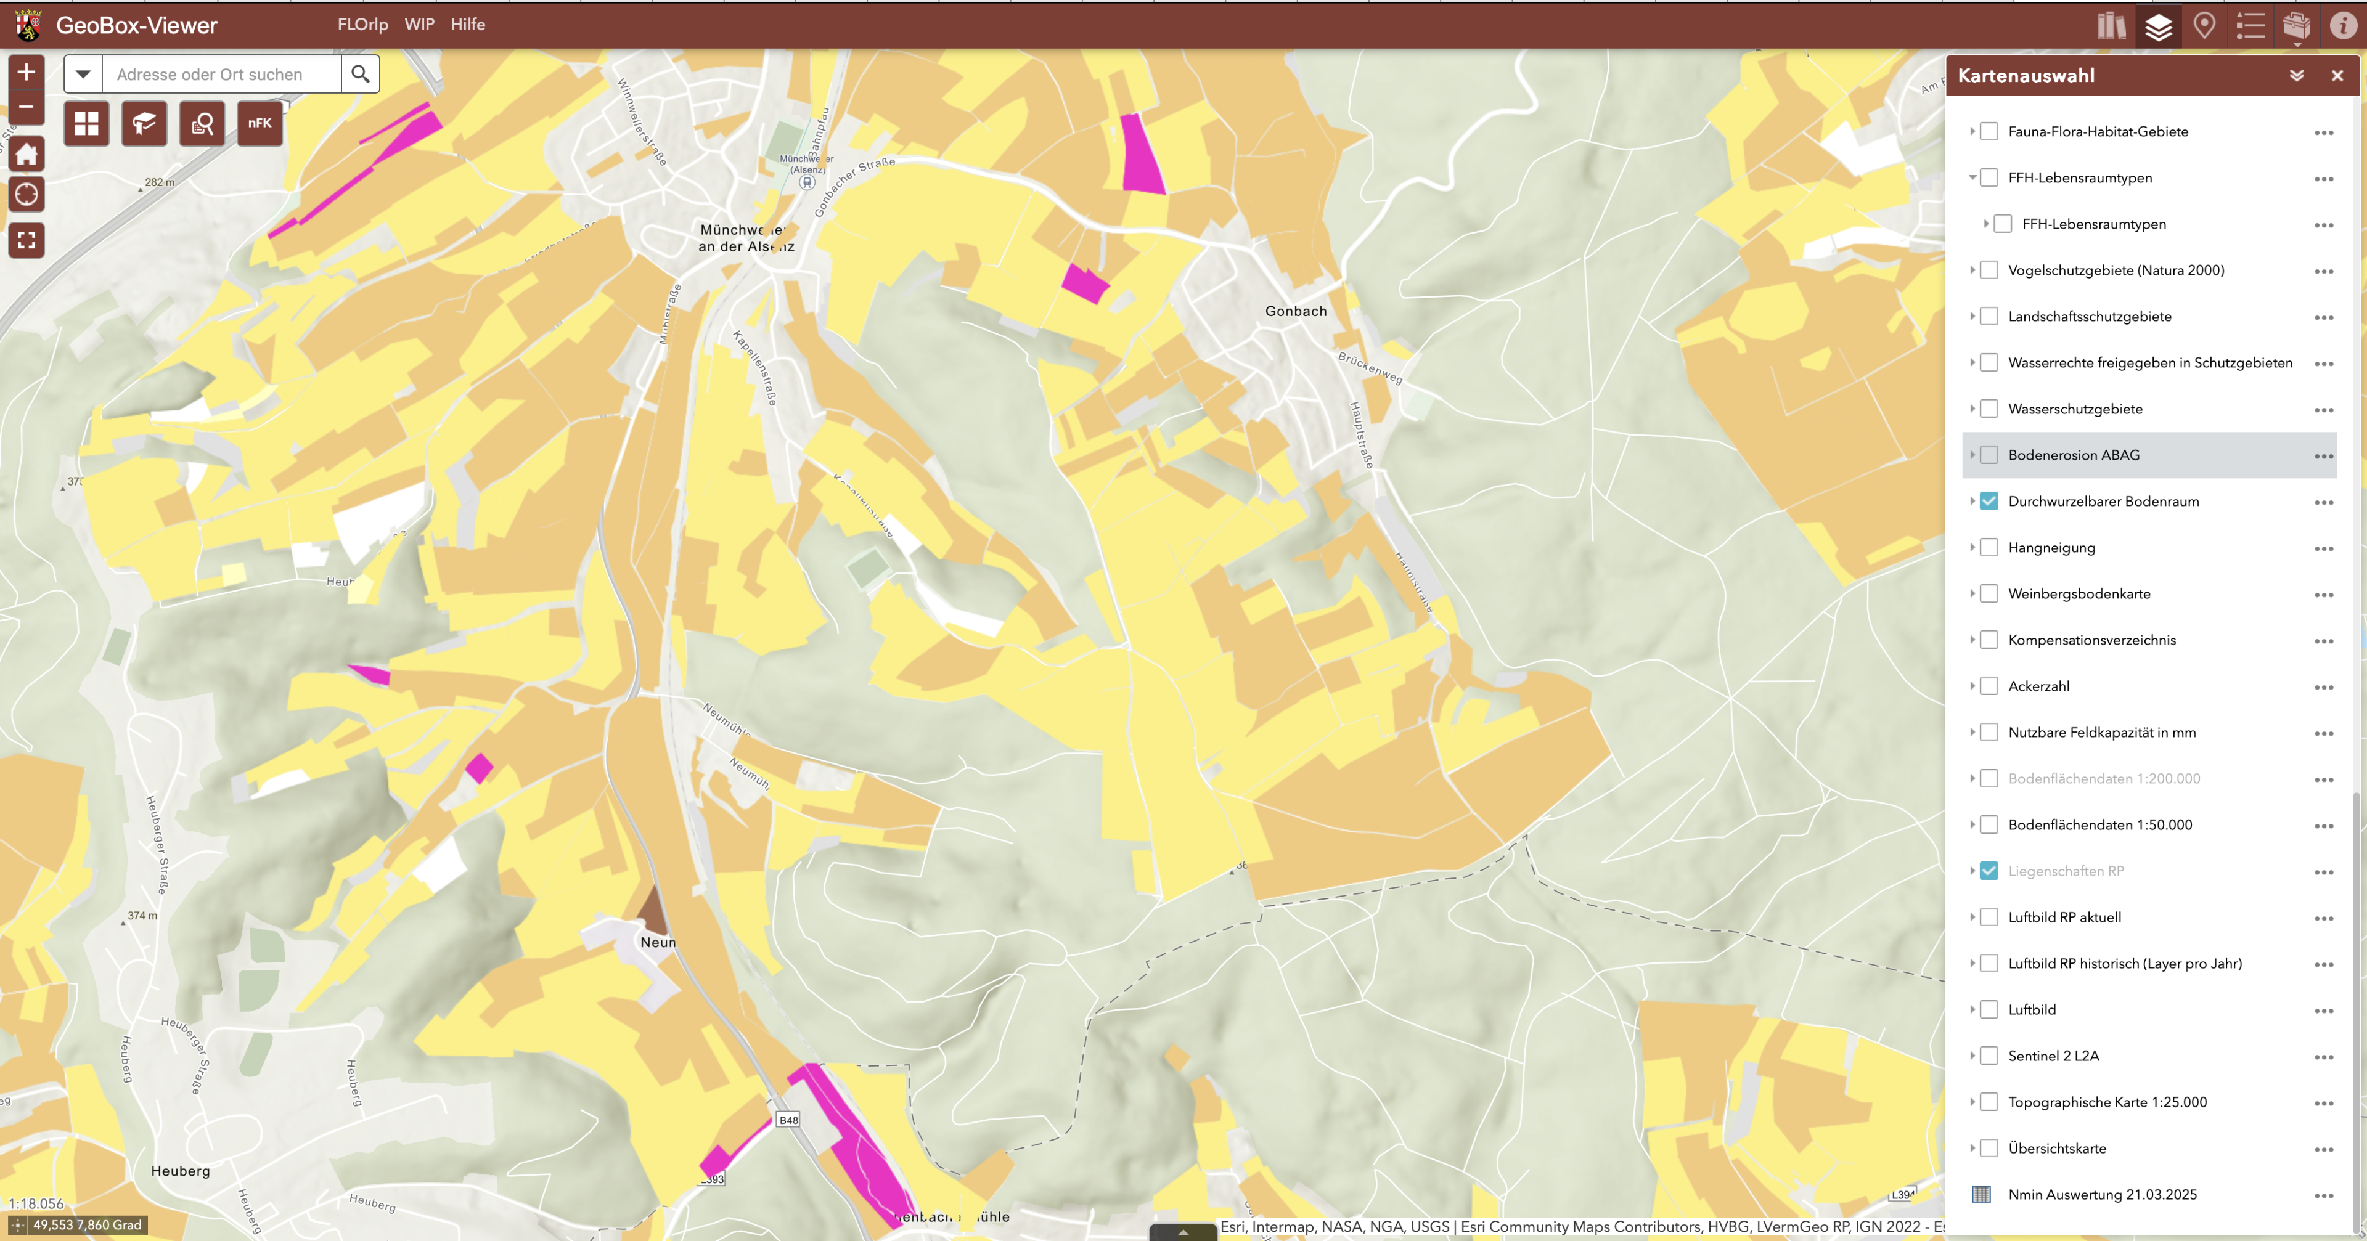Open the attribute table handle at bottom
Viewport: 2367px width, 1241px height.
1183,1233
